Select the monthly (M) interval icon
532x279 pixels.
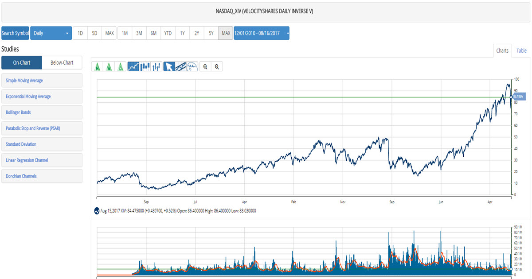point(98,67)
